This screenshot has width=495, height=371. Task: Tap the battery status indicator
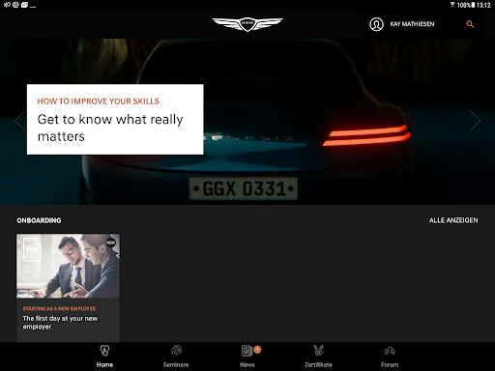click(x=473, y=5)
